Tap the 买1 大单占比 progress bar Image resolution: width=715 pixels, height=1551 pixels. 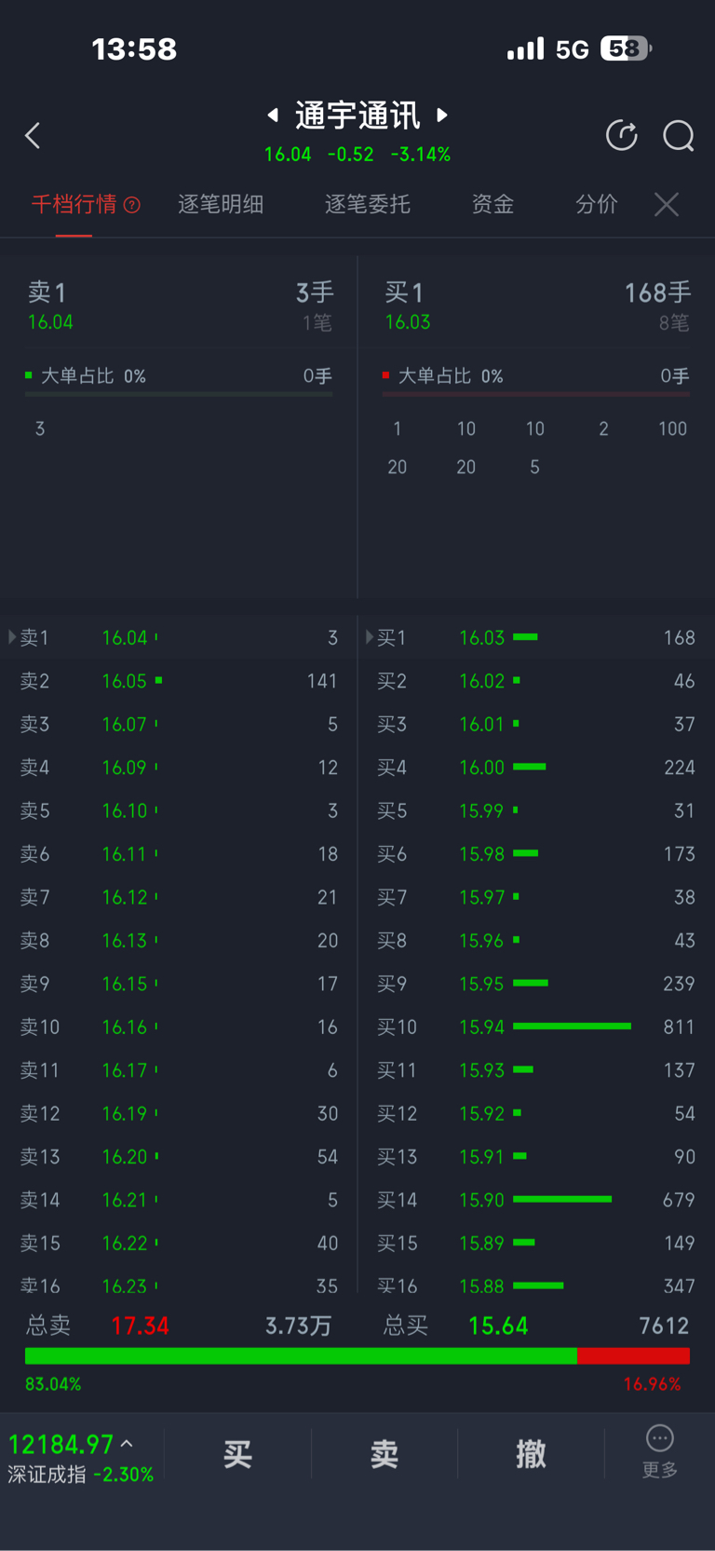[x=536, y=395]
